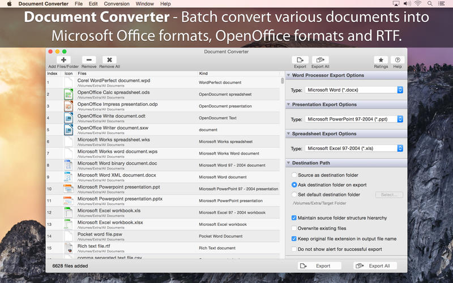Open the Conversion menu
The image size is (453, 283).
point(116,4)
